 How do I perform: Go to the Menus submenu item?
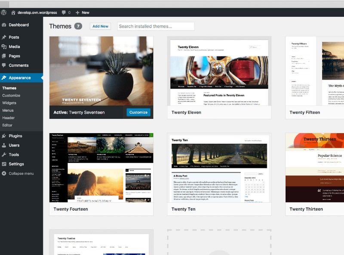tap(8, 110)
